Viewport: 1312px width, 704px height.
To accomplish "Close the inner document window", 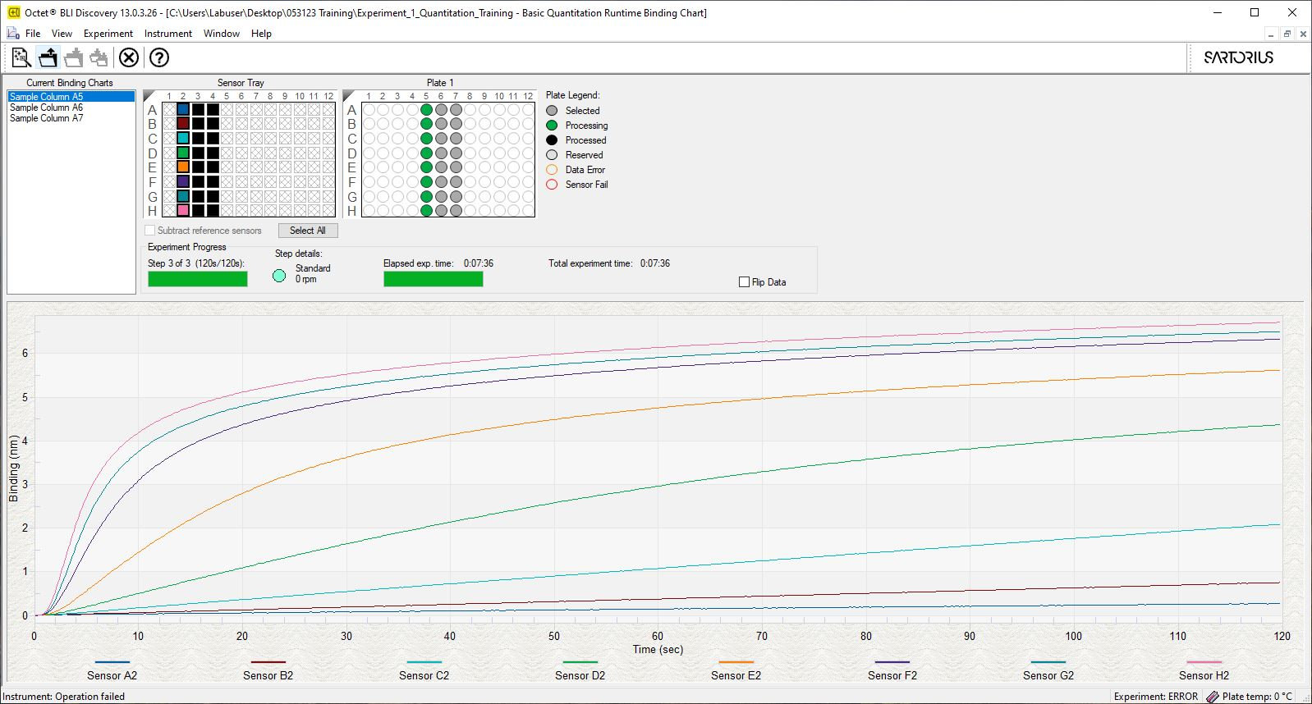I will [1303, 34].
